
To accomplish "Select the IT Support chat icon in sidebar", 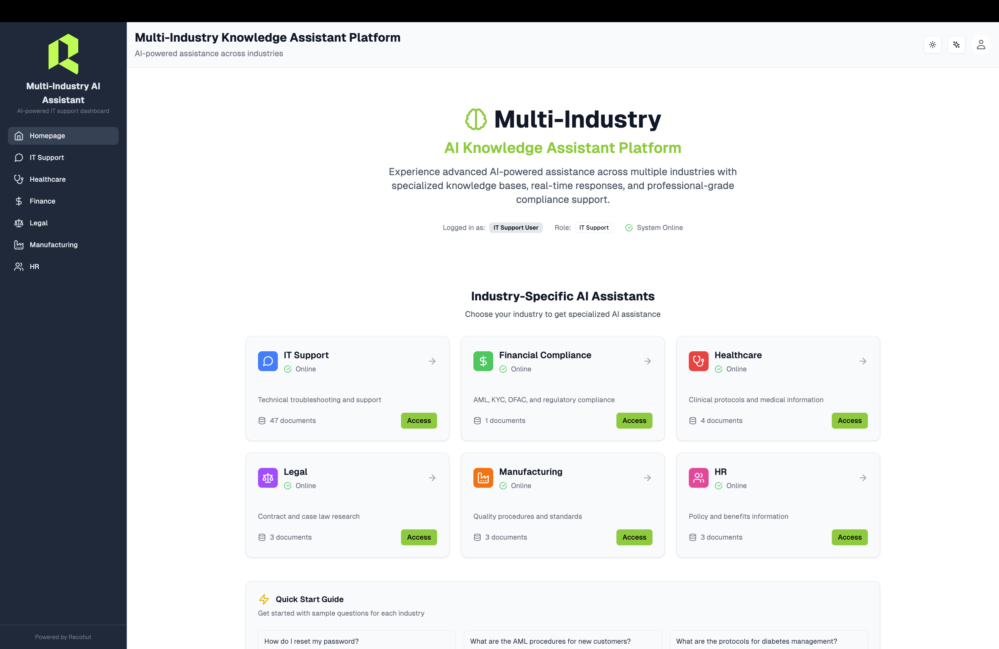I will [x=19, y=157].
